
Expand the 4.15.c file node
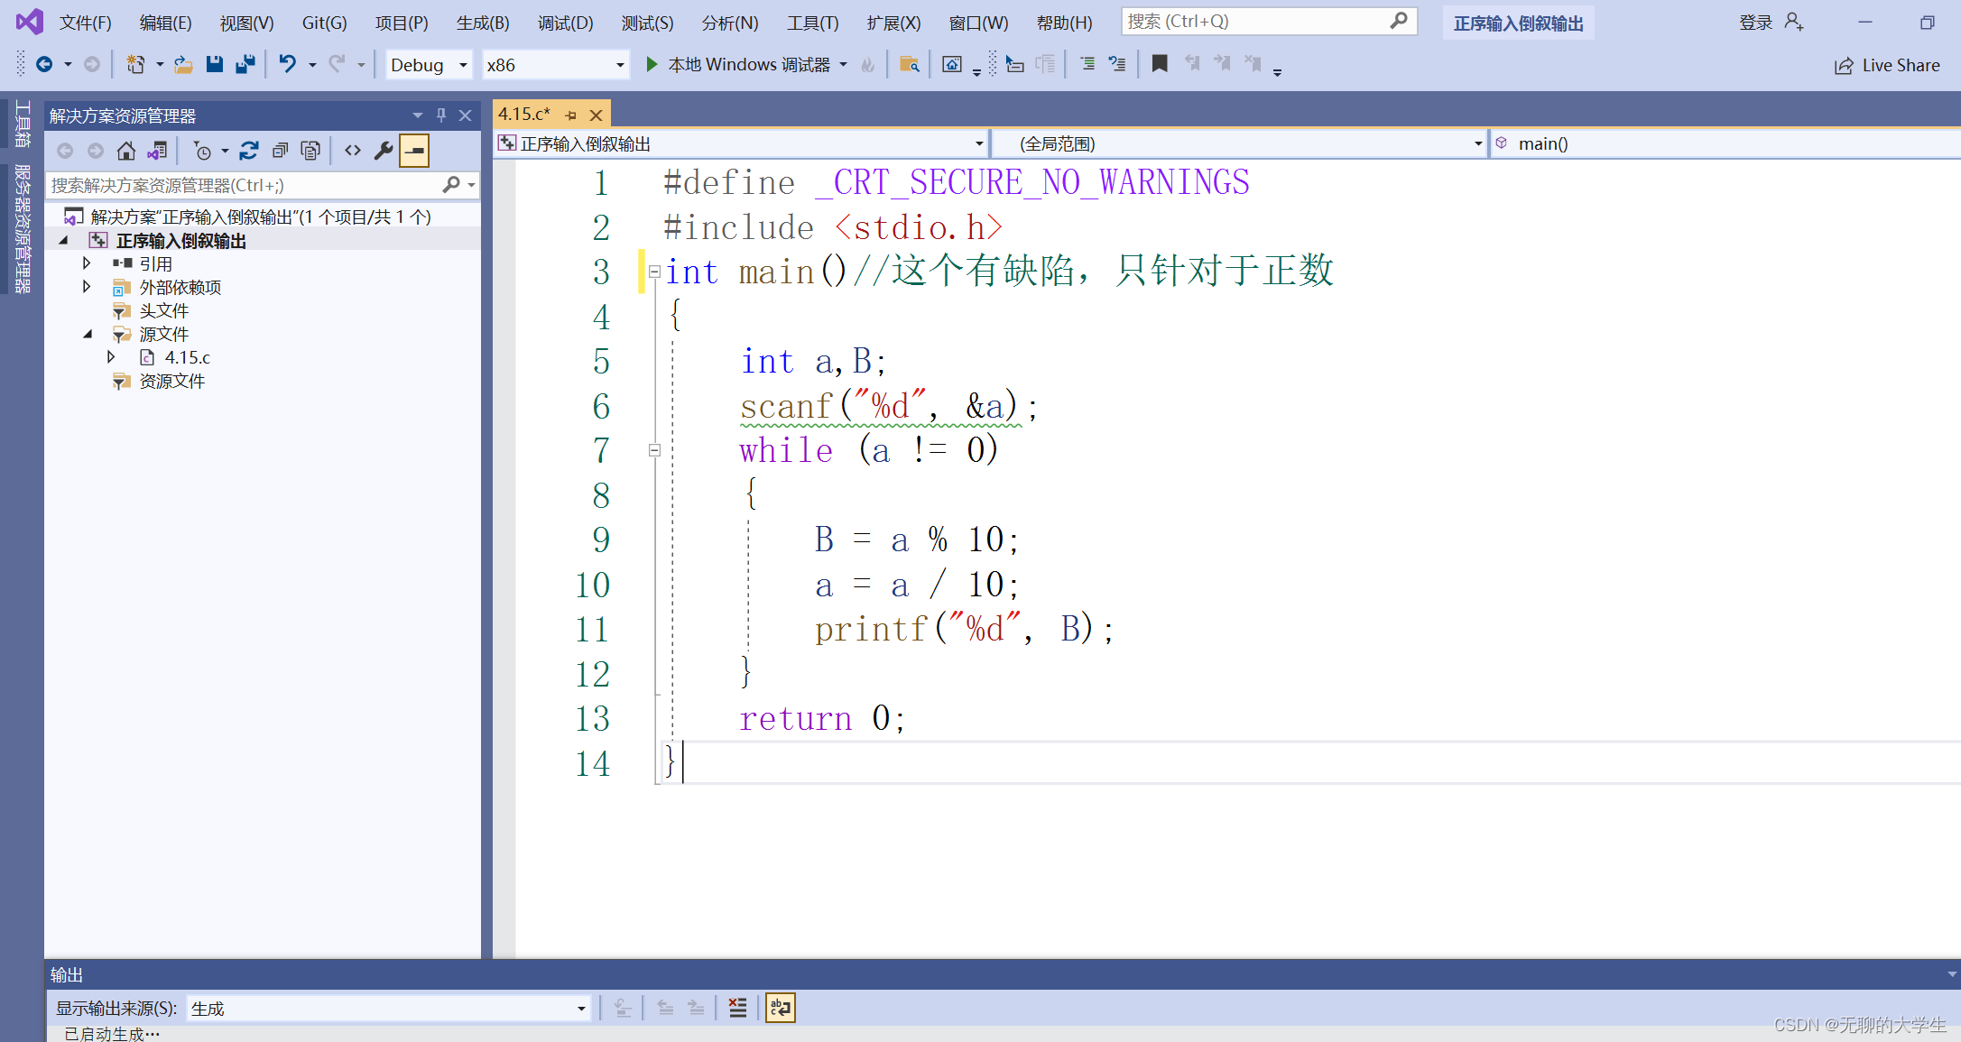tap(111, 357)
